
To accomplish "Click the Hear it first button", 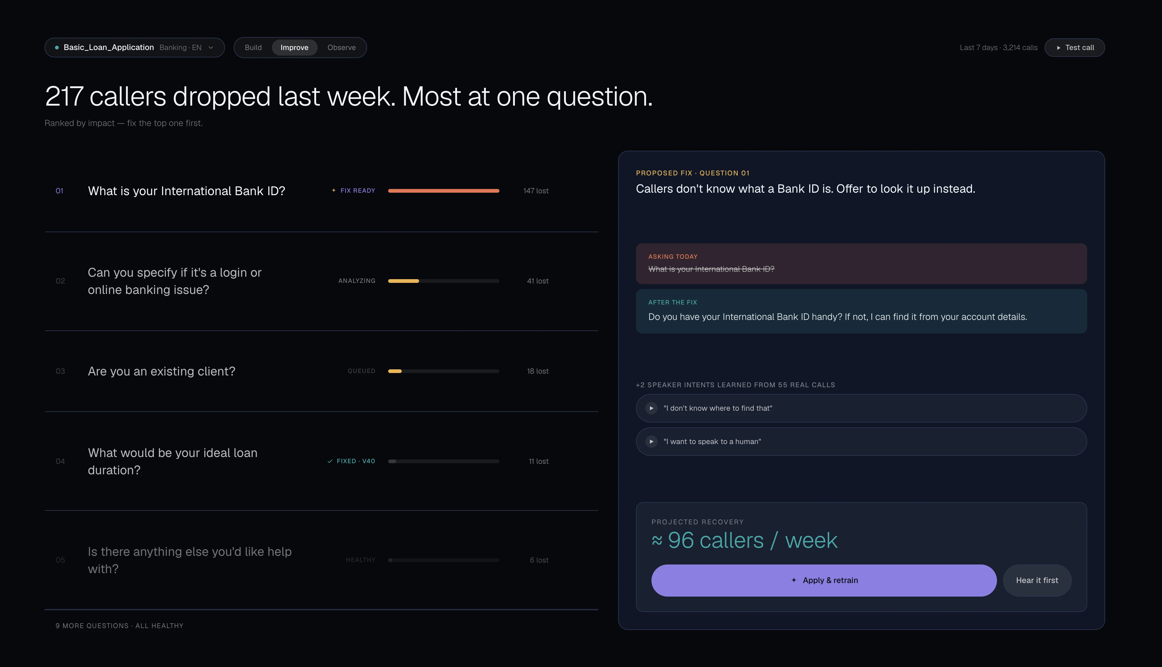I will pyautogui.click(x=1037, y=581).
